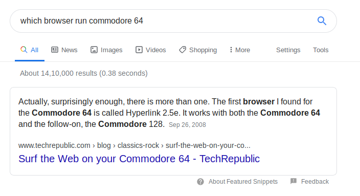Open Surf the Web on your Commodore 64 link
The height and width of the screenshot is (196, 360).
pyautogui.click(x=139, y=159)
